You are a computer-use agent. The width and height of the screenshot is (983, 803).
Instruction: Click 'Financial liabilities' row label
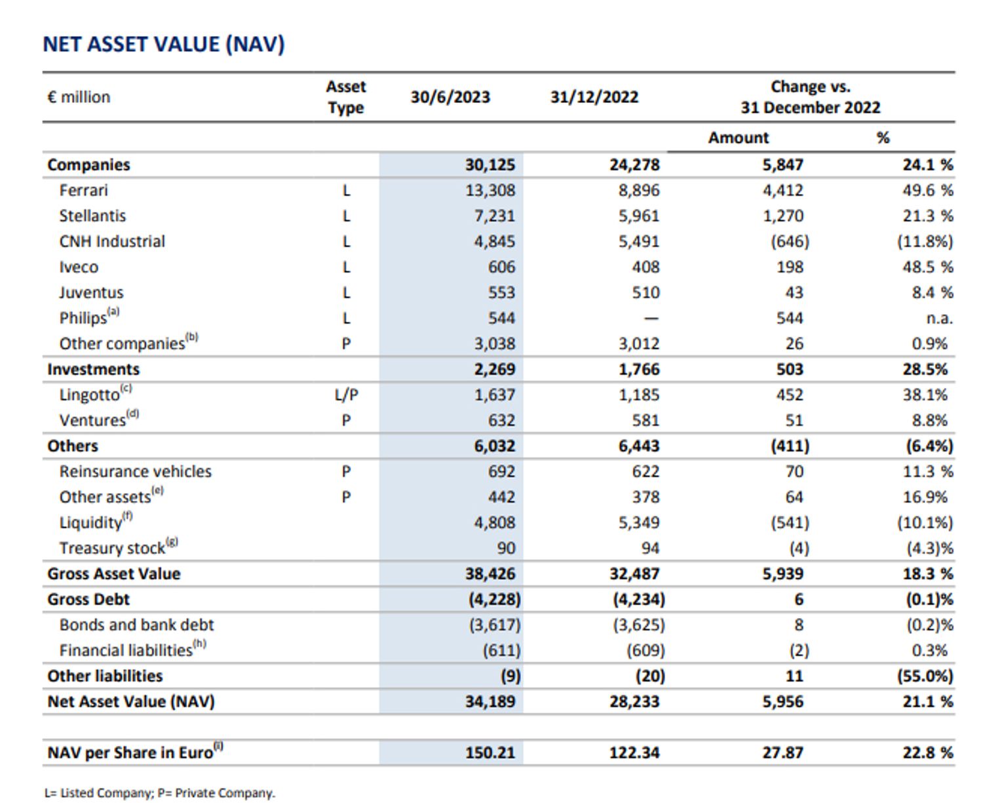(x=133, y=650)
